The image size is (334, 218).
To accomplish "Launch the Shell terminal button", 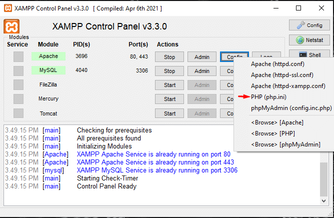I will pos(309,54).
